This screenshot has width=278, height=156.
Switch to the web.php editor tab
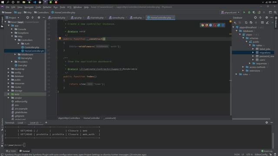136,18
